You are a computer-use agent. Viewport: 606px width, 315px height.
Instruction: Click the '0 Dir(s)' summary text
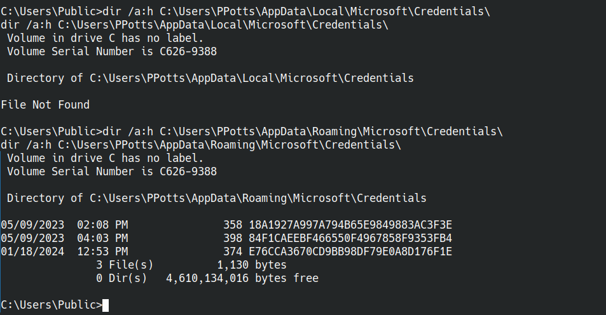click(x=121, y=278)
